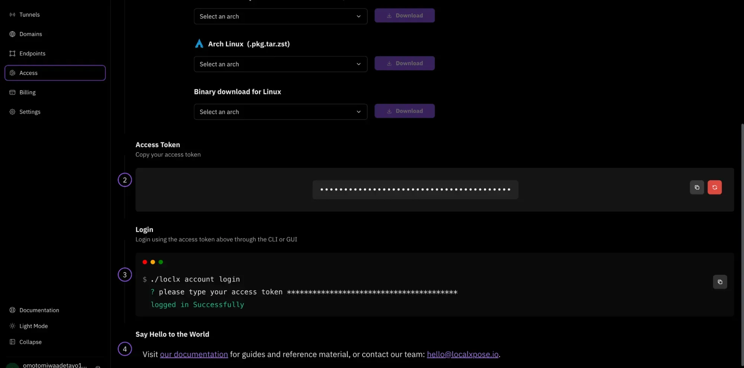Copy the access token using the copy icon
The width and height of the screenshot is (744, 368).
click(697, 187)
